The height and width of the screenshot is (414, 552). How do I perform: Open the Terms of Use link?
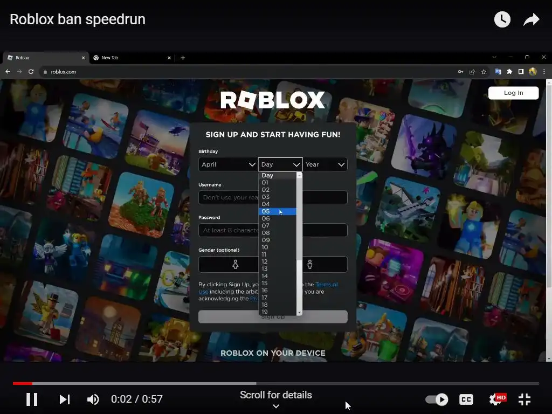click(x=326, y=285)
